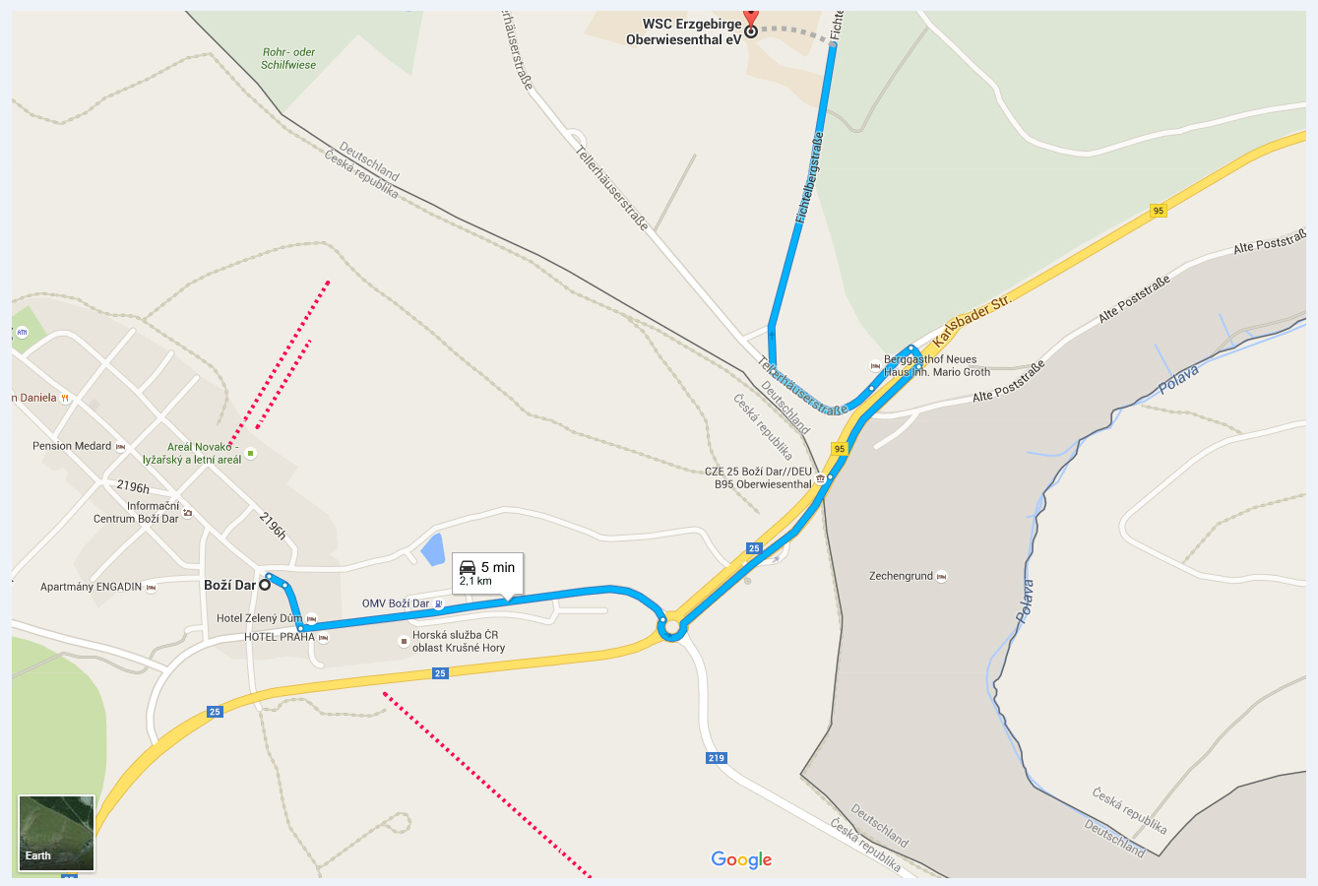Click the Areál Novako green marker
1318x886 pixels.
tap(250, 454)
